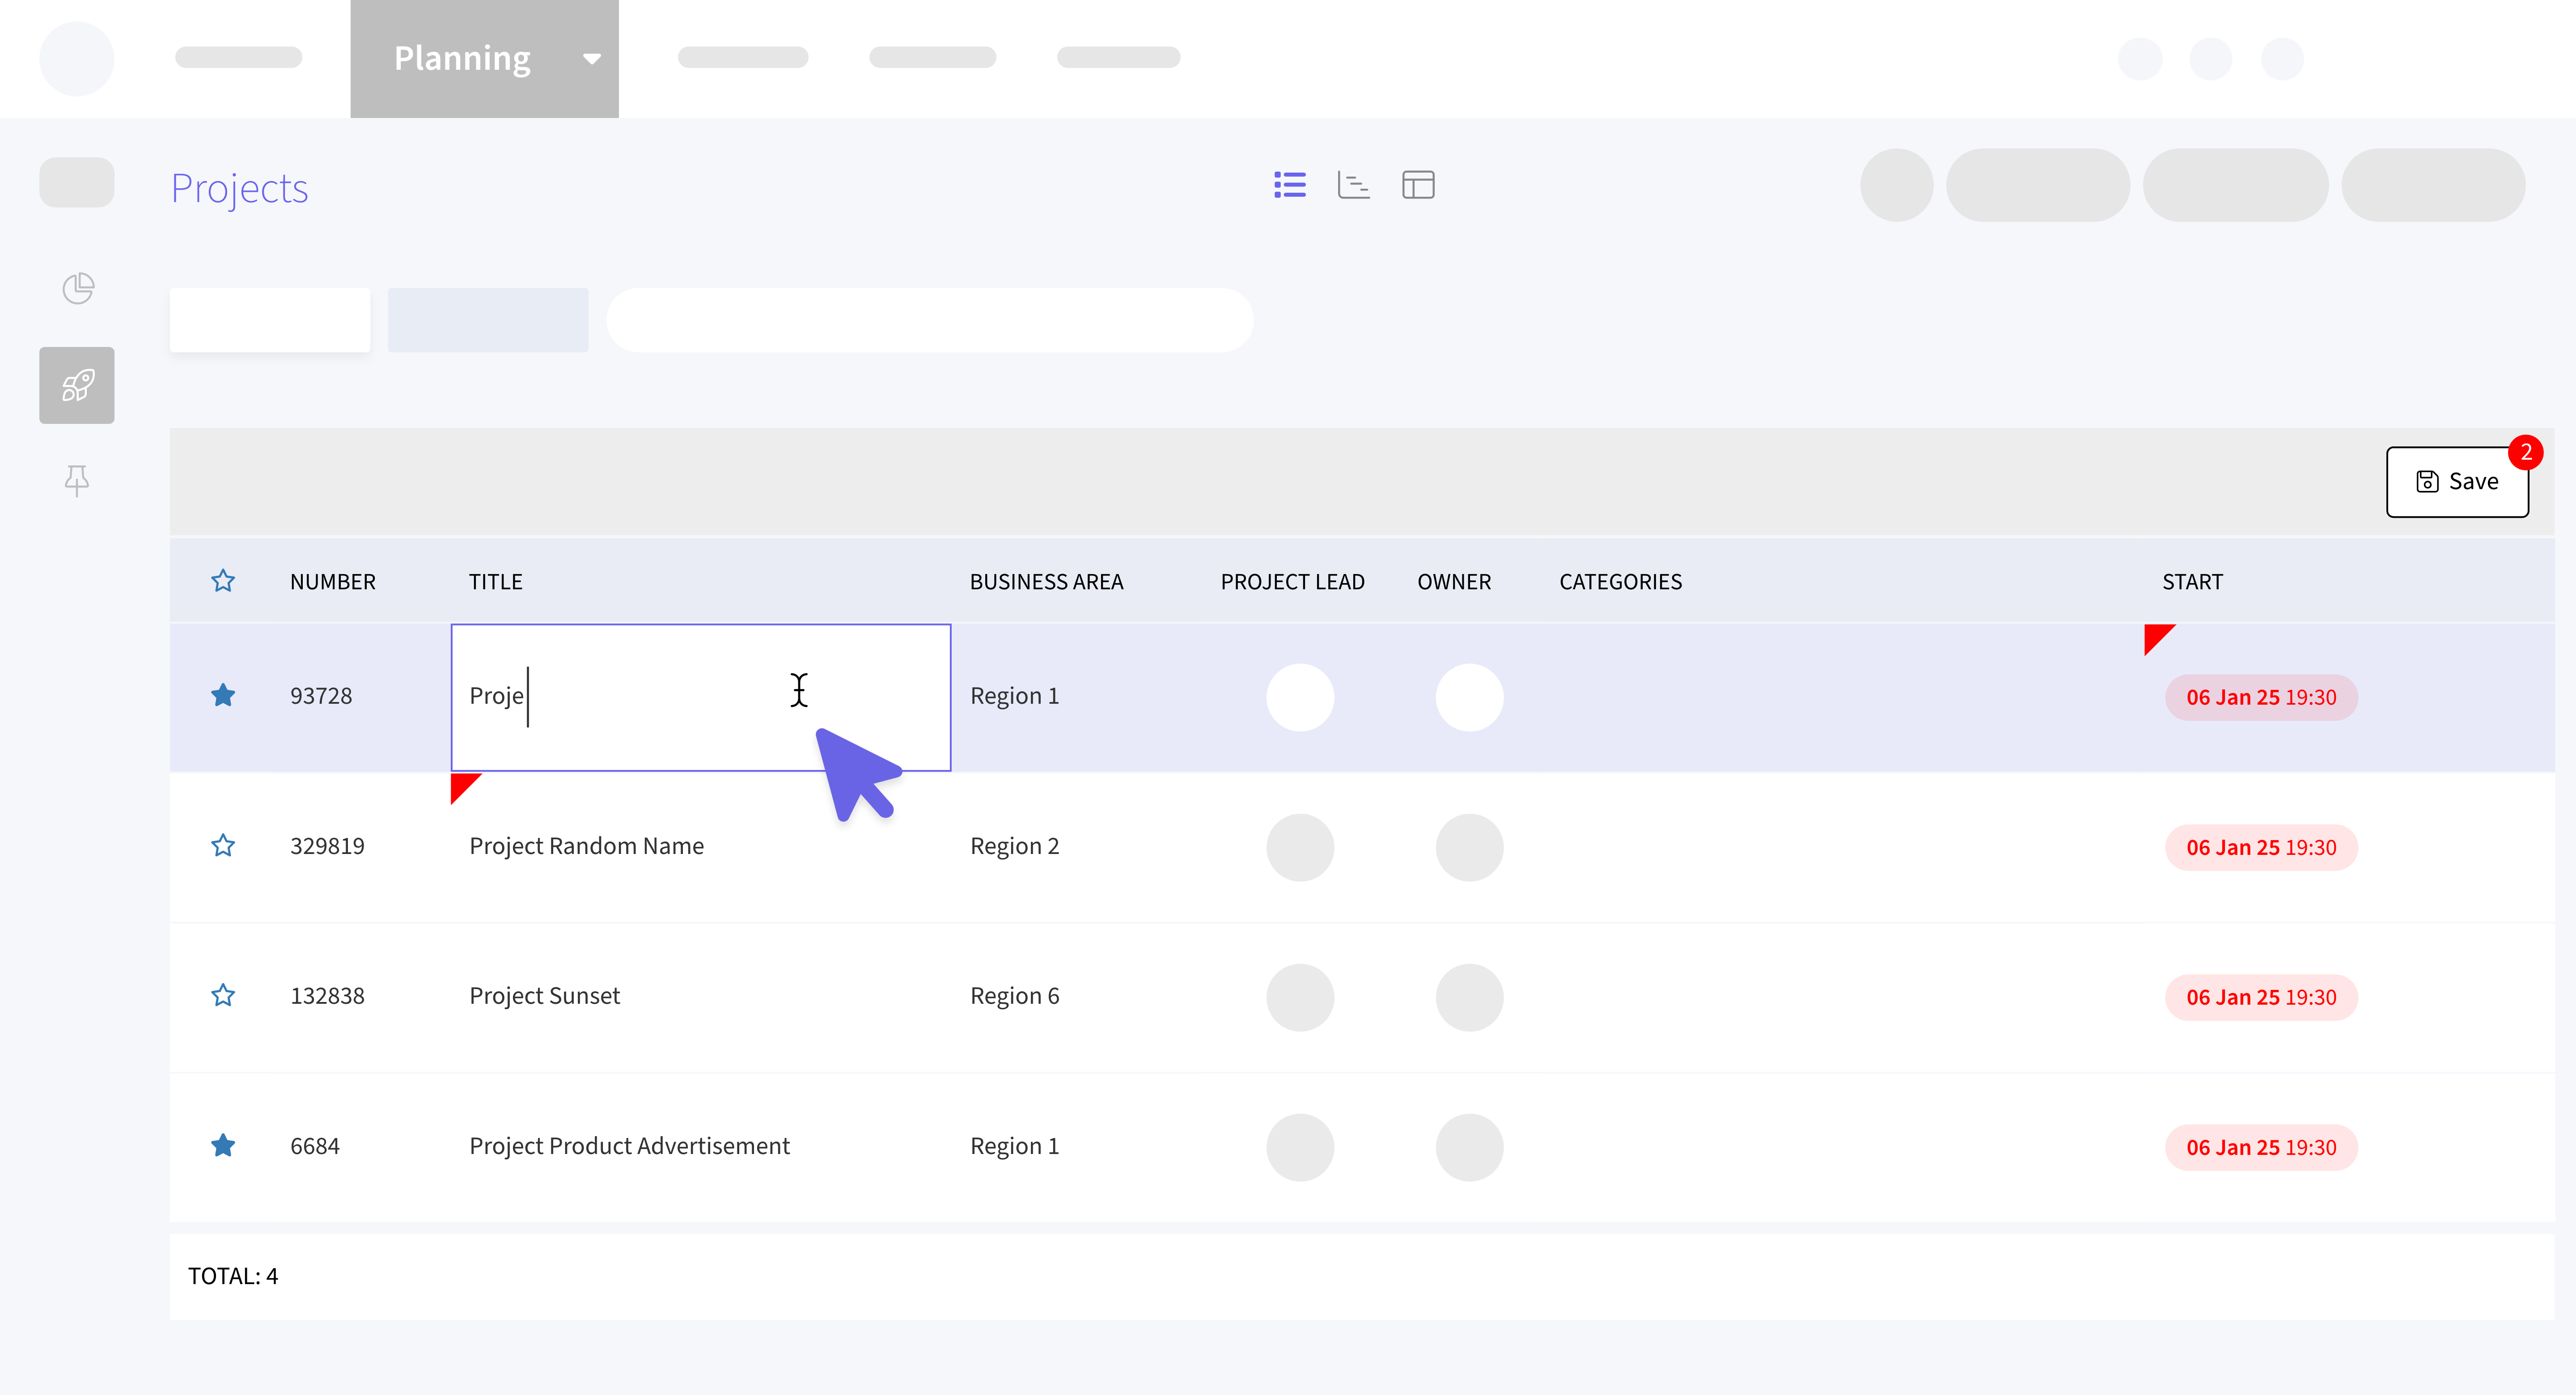Click the Save button
The width and height of the screenshot is (2576, 1395).
[x=2457, y=482]
